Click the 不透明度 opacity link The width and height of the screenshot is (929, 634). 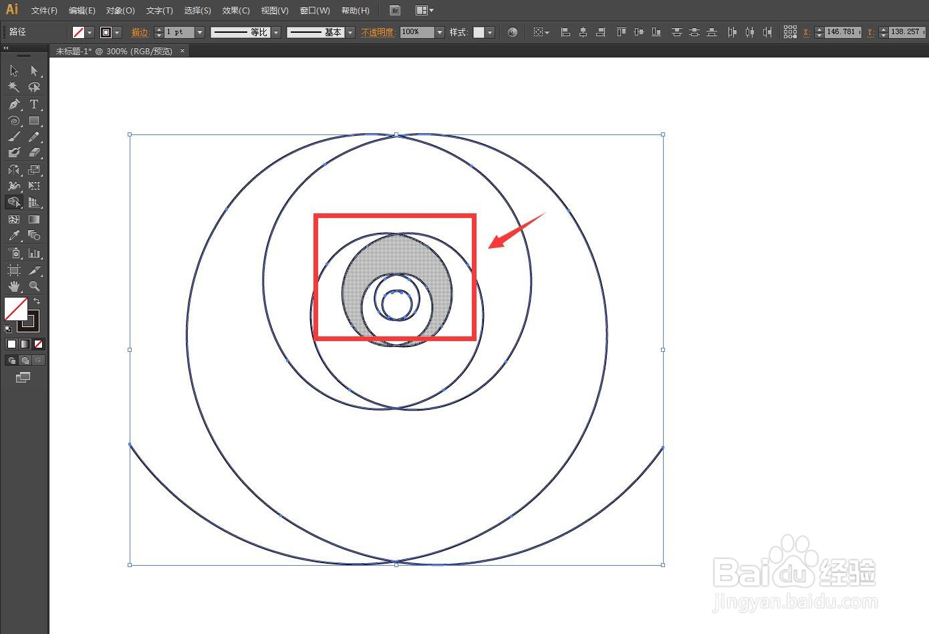378,32
